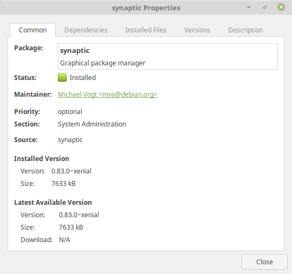The height and width of the screenshot is (274, 292).
Task: Click the 'Latest Available Version' heading
Action: coord(53,202)
